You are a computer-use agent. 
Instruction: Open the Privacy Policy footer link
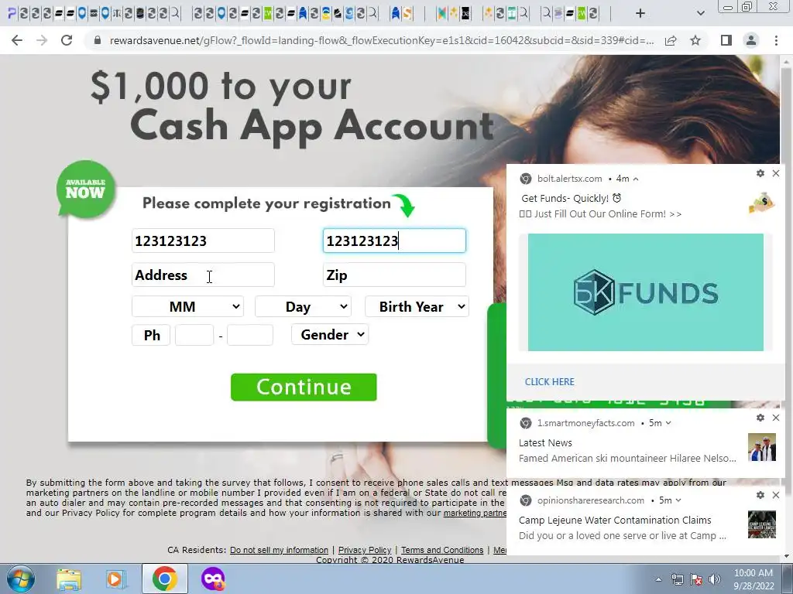click(365, 550)
